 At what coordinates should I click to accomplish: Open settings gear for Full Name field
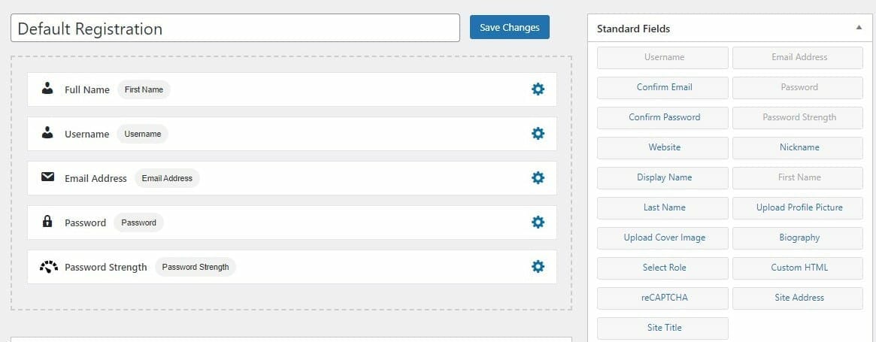coord(538,89)
